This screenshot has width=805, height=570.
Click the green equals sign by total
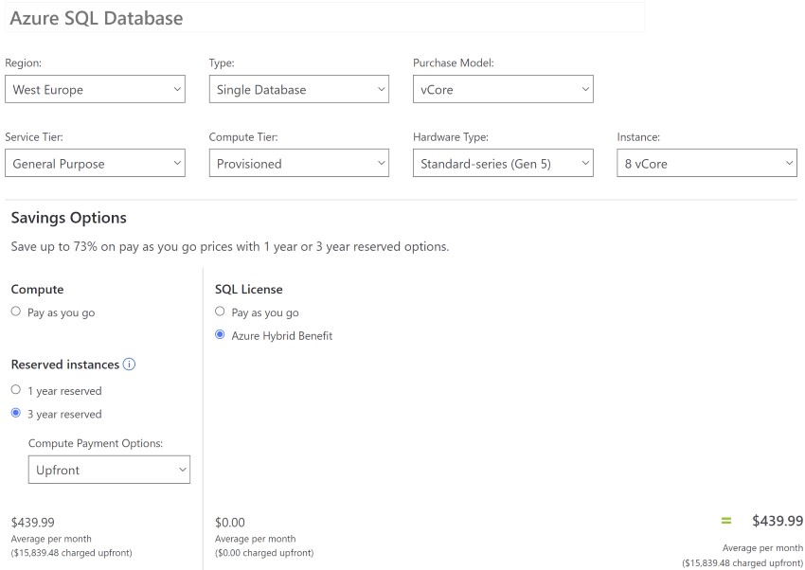tap(726, 521)
